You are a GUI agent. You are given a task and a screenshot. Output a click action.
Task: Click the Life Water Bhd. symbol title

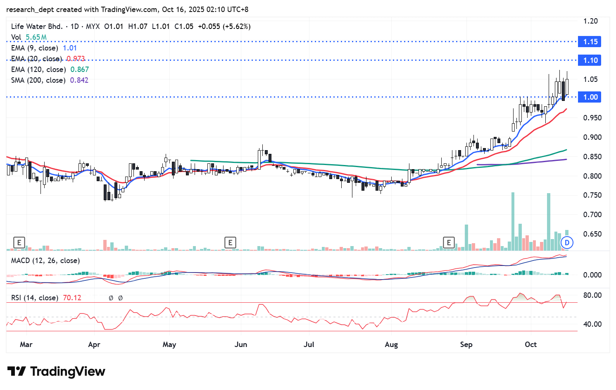(x=37, y=26)
